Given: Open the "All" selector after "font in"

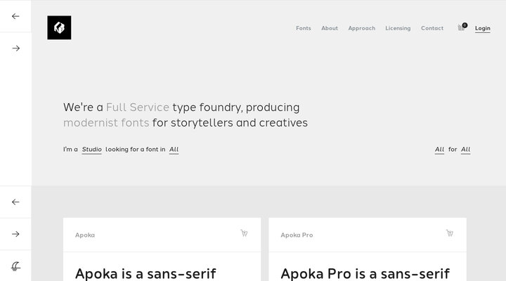Looking at the screenshot, I should (174, 150).
